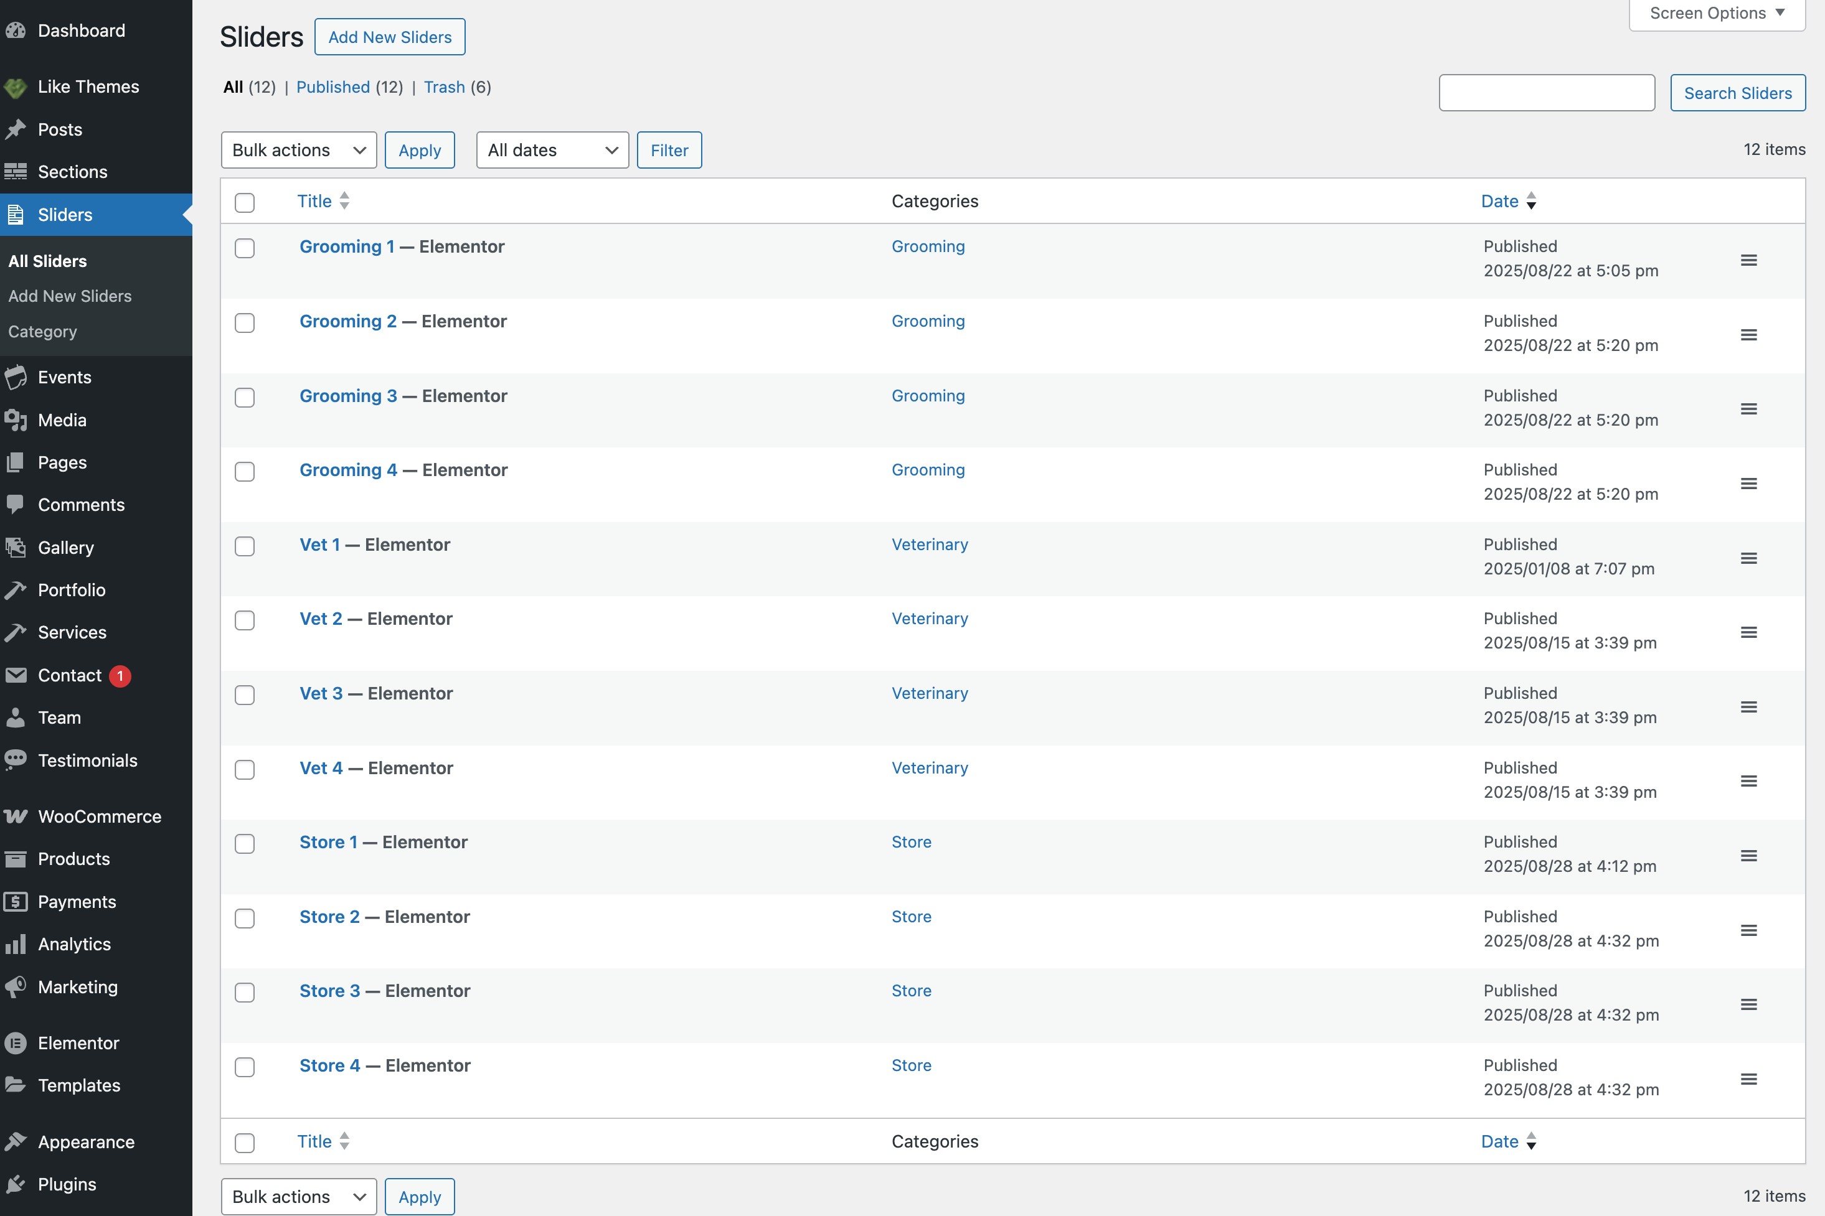Viewport: 1825px width, 1216px height.
Task: Click the Gallery images icon in sidebar
Action: point(16,548)
